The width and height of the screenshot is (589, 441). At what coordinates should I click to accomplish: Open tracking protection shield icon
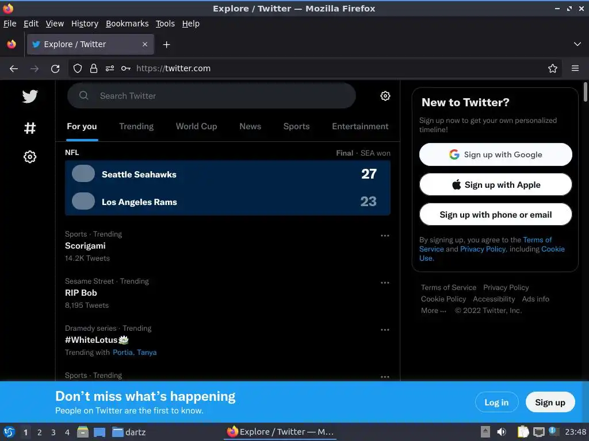pyautogui.click(x=78, y=68)
